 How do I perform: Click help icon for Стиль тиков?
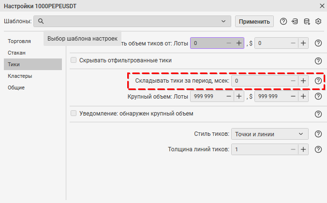(x=318, y=134)
